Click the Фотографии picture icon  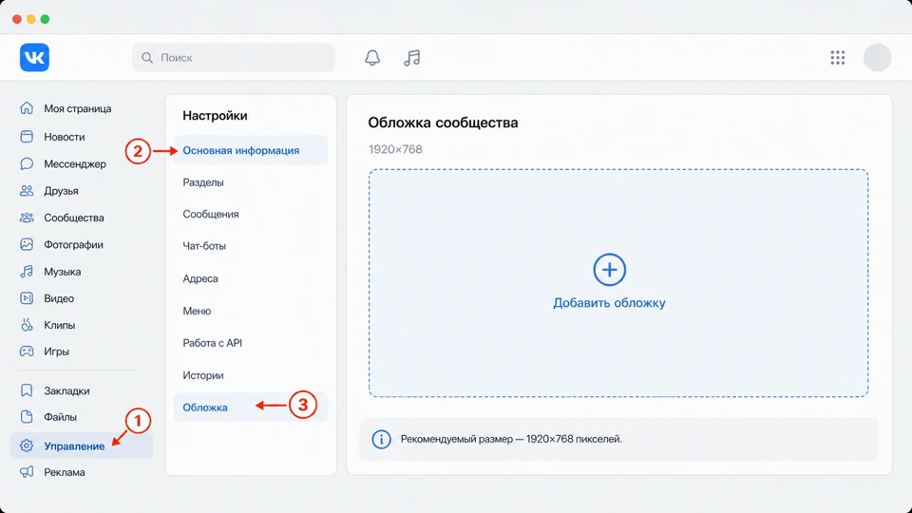click(27, 244)
